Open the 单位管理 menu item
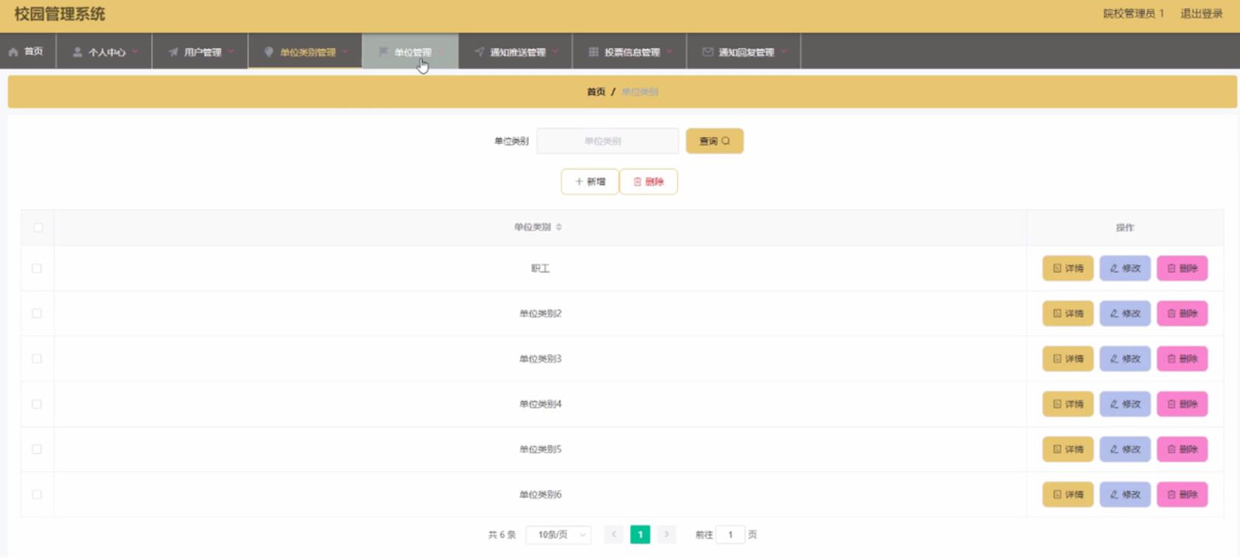 (410, 52)
